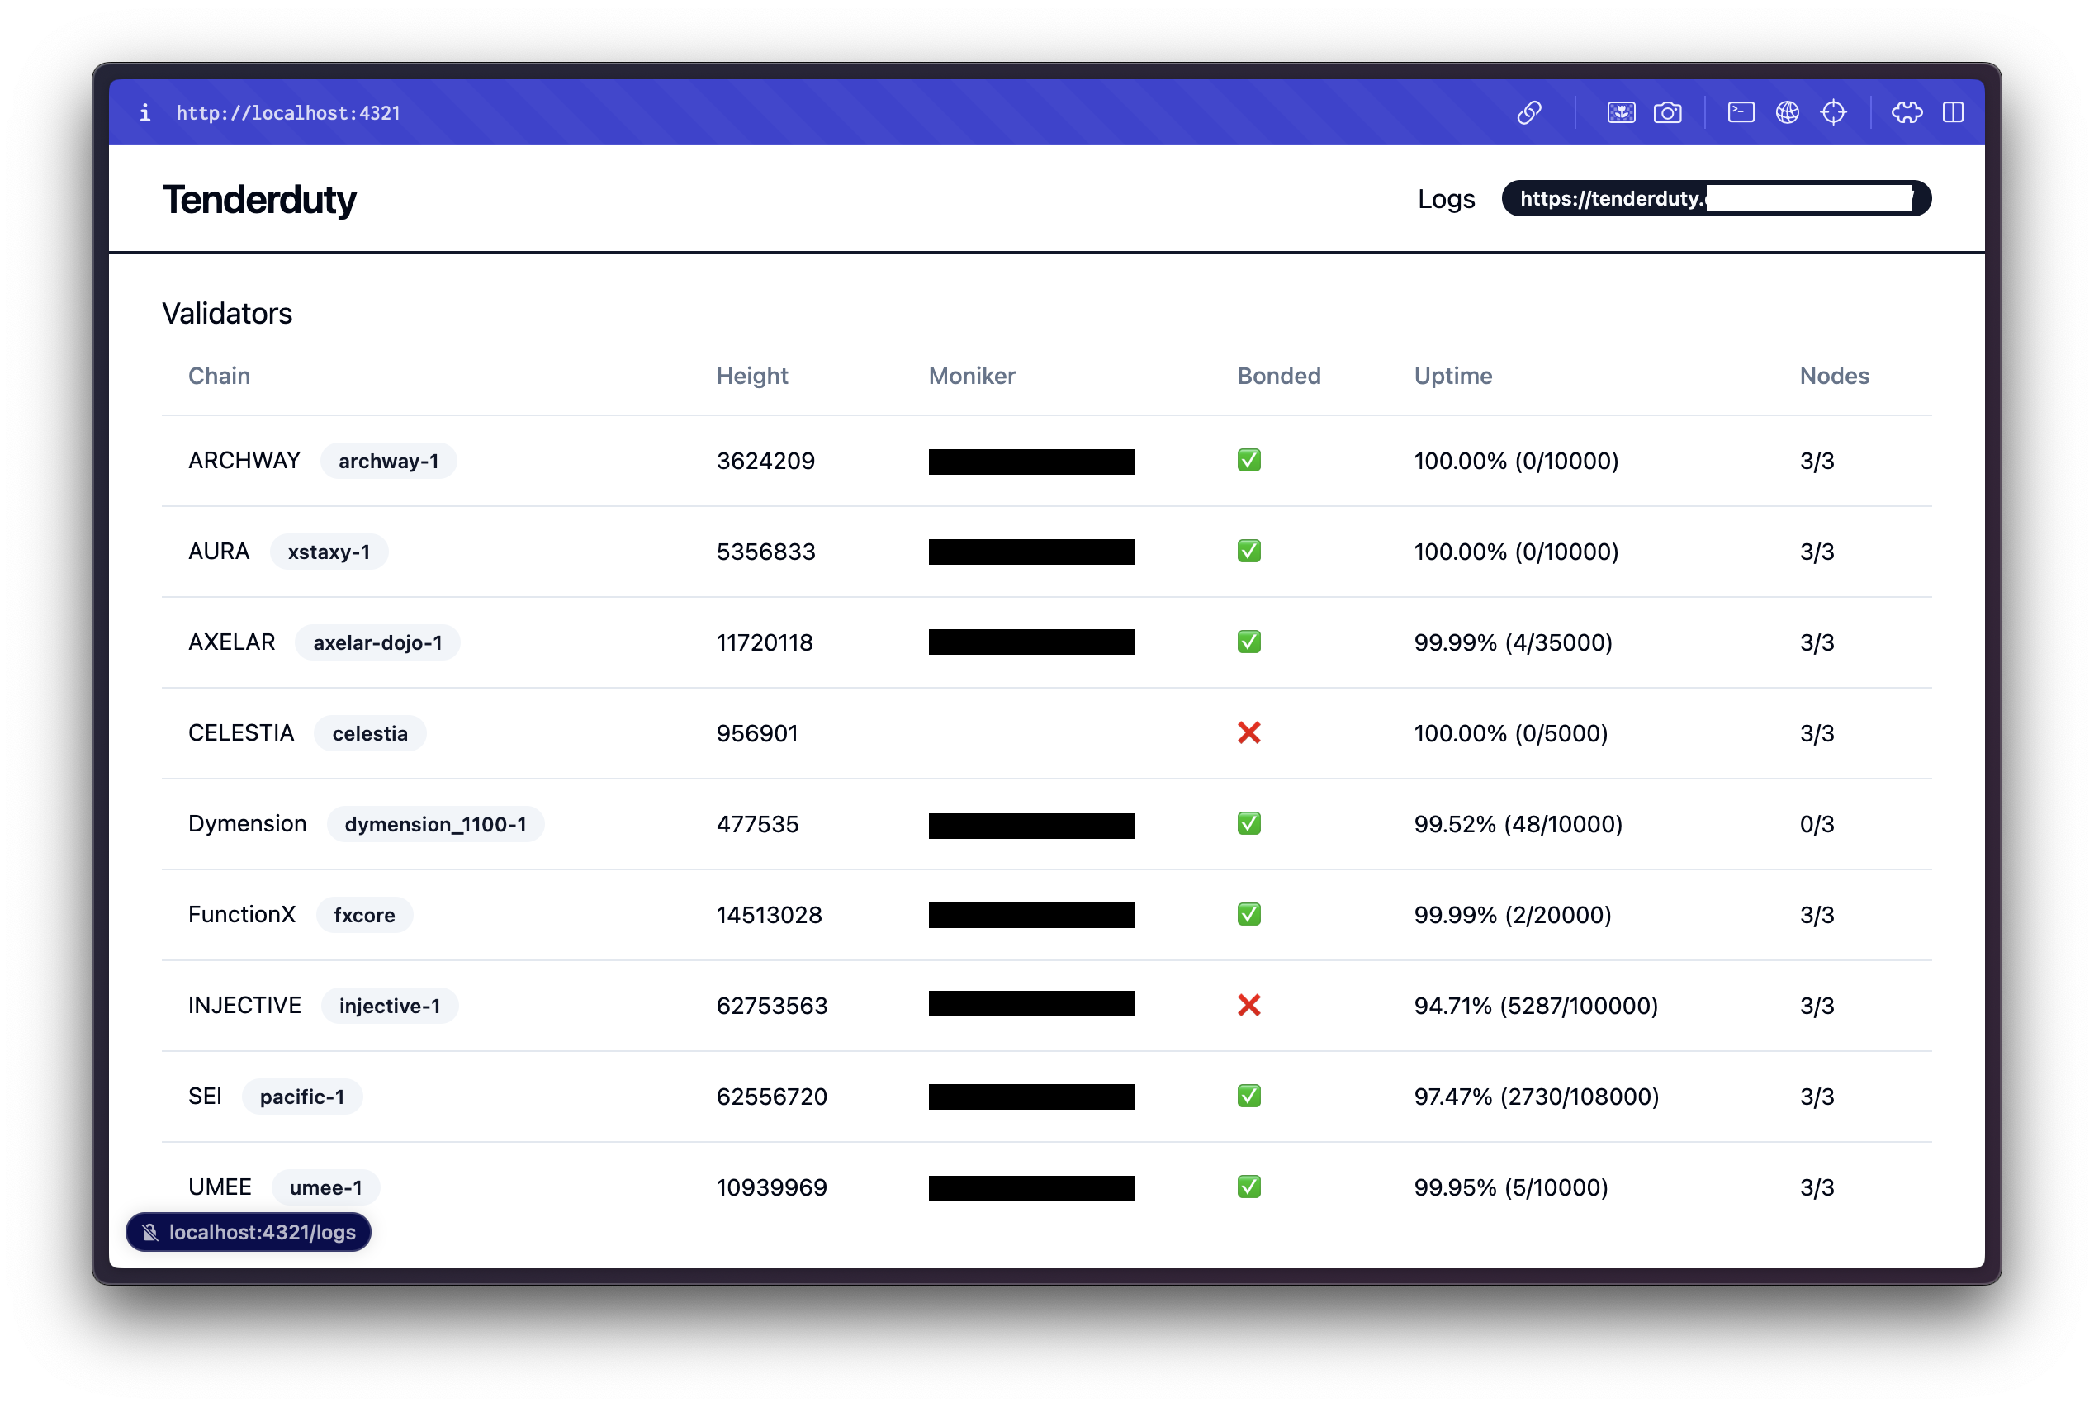
Task: Click the transparent image capture icon
Action: pos(1620,112)
